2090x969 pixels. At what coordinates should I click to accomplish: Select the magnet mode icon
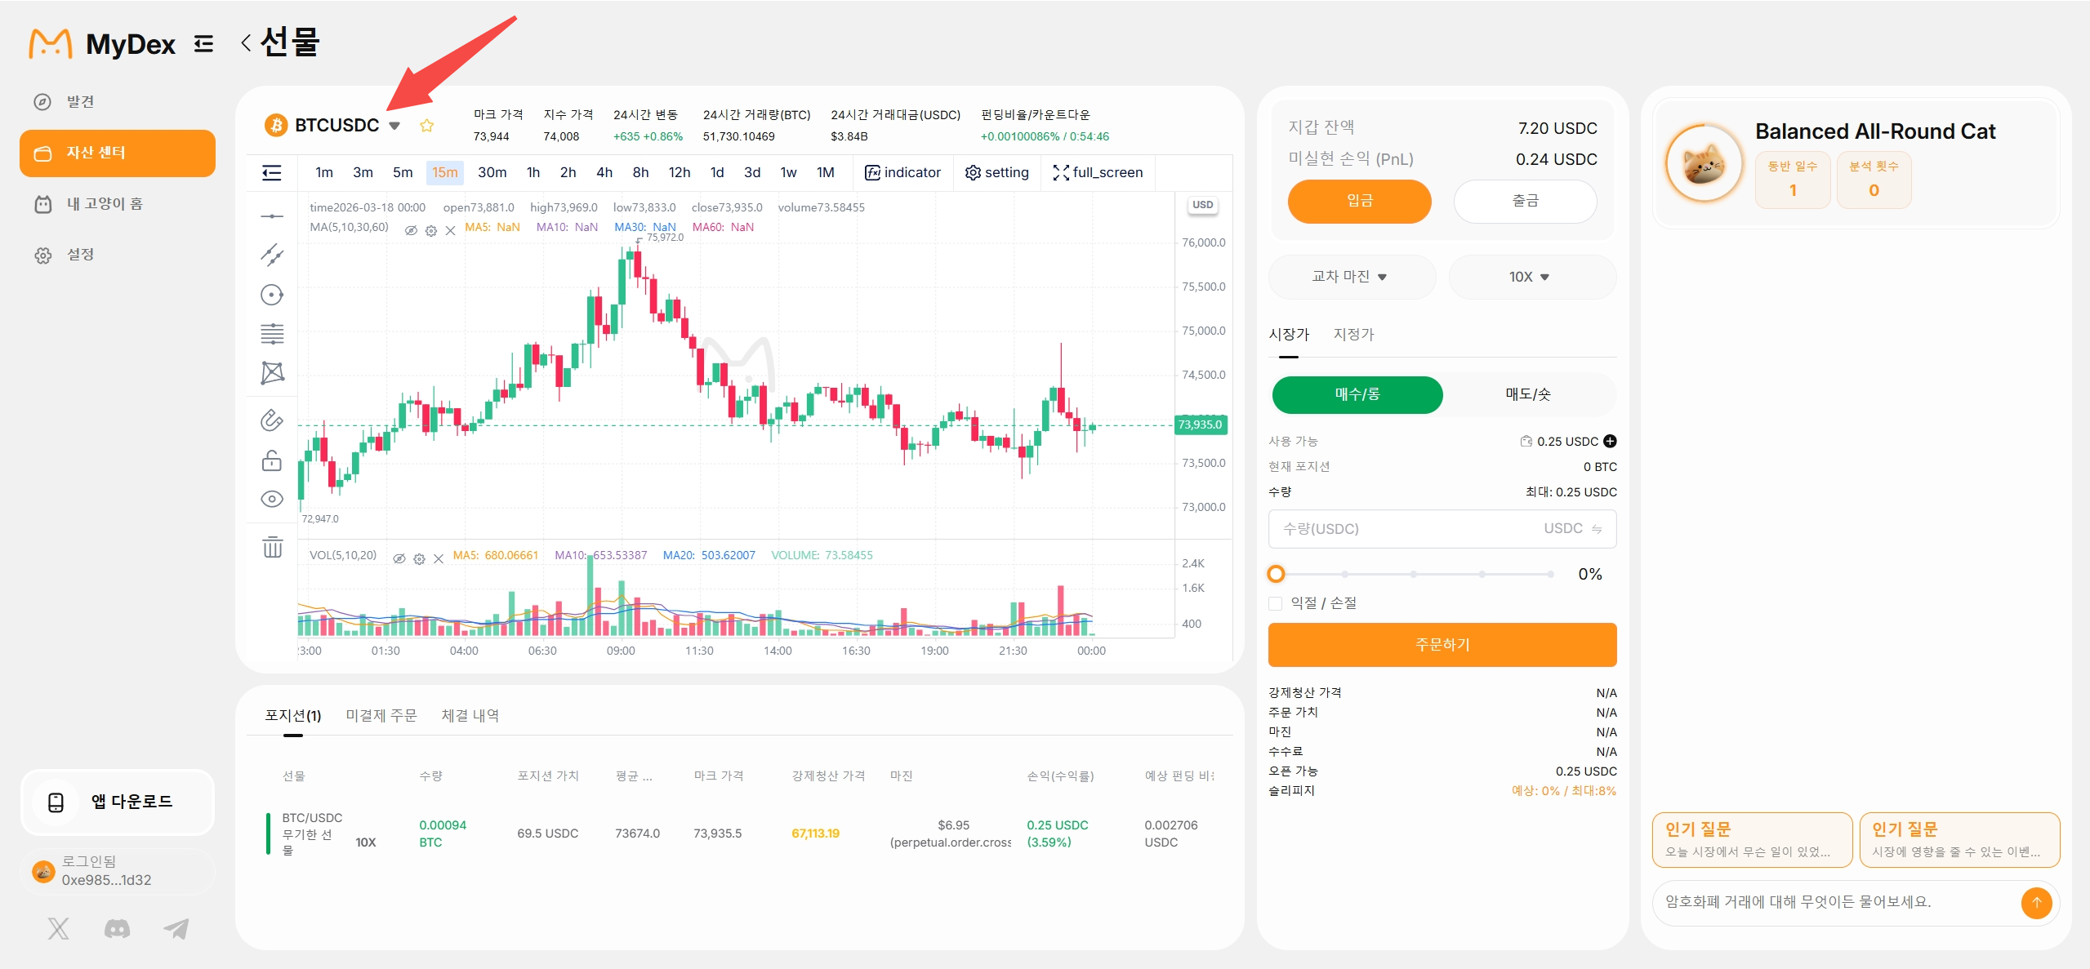272,420
